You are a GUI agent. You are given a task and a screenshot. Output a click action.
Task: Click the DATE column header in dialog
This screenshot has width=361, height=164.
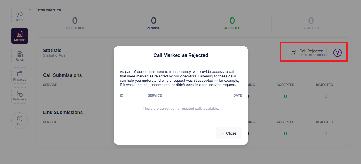pyautogui.click(x=238, y=95)
